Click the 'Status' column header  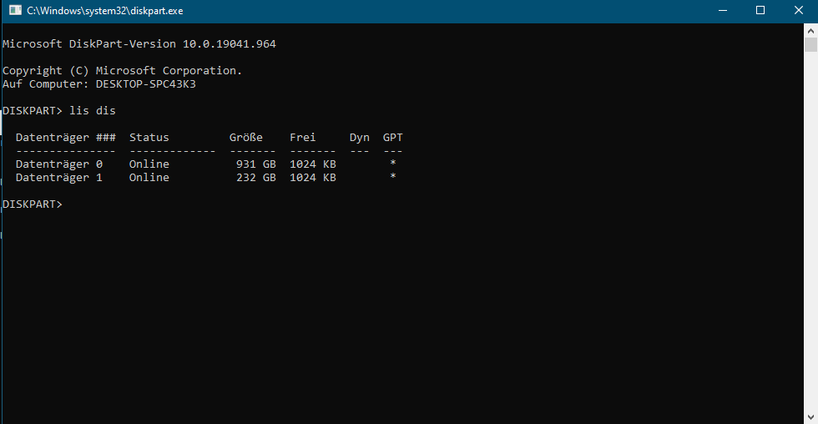[149, 138]
